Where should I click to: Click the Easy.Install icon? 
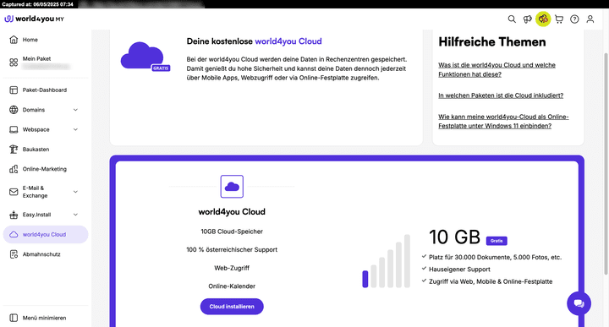(x=14, y=215)
